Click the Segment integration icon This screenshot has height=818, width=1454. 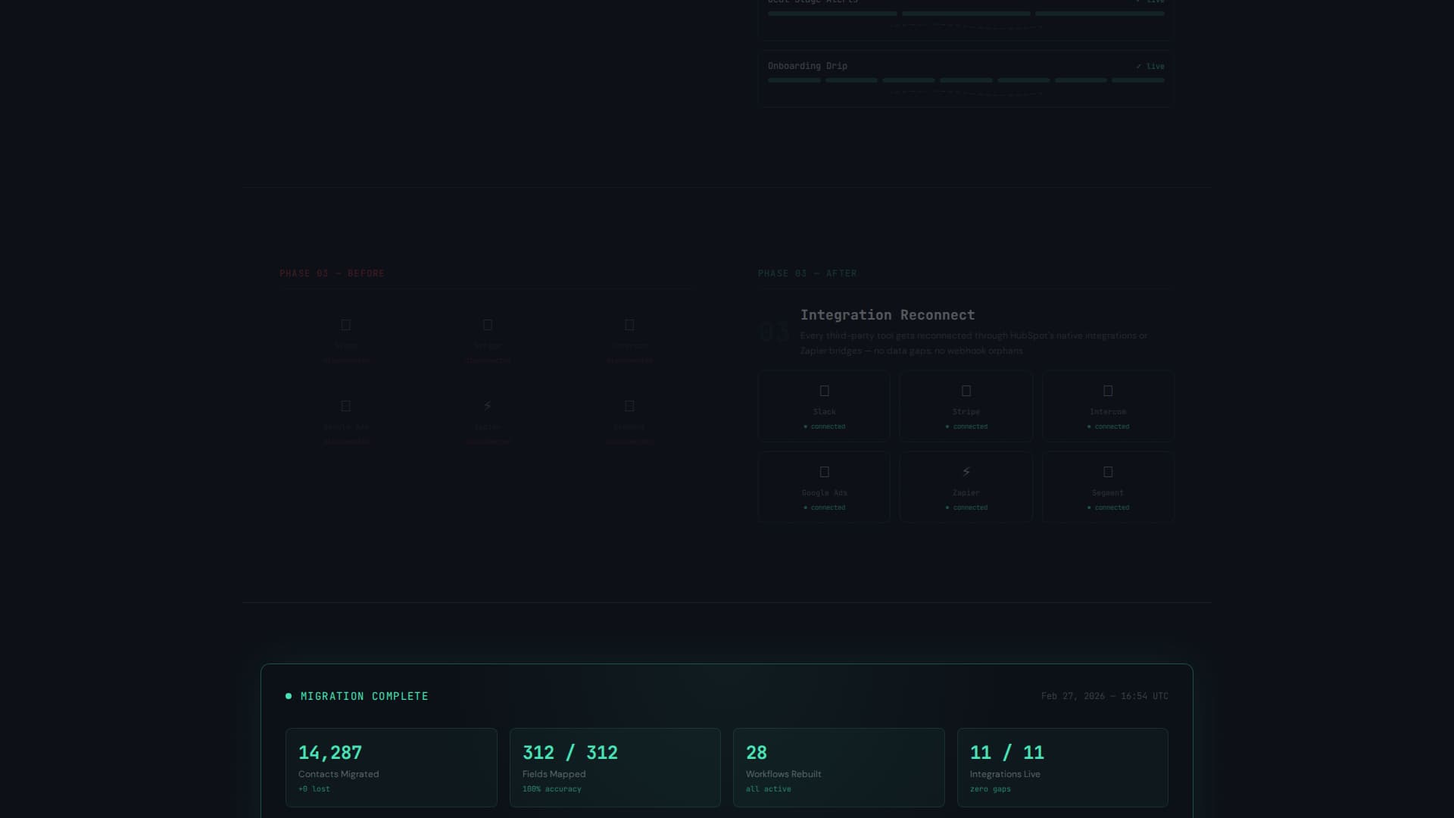click(x=1108, y=472)
